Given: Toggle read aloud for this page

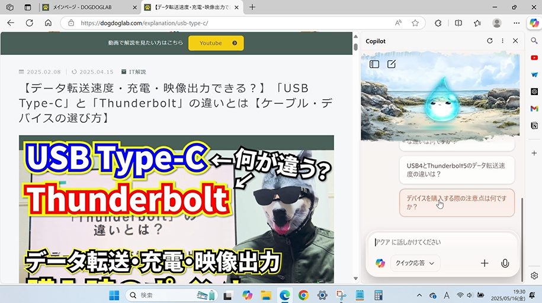Looking at the screenshot, I should point(398,23).
